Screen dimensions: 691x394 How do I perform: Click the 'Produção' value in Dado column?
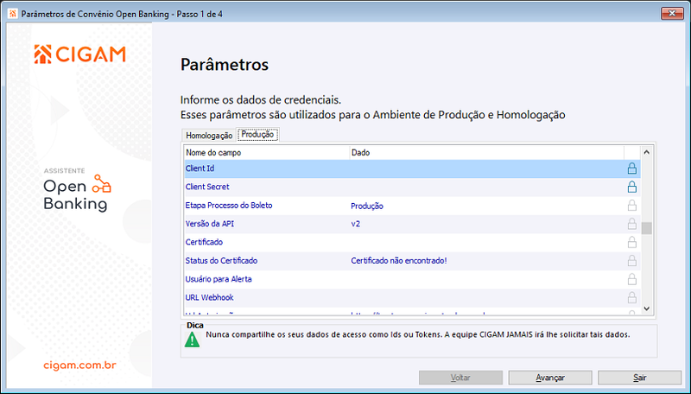367,207
